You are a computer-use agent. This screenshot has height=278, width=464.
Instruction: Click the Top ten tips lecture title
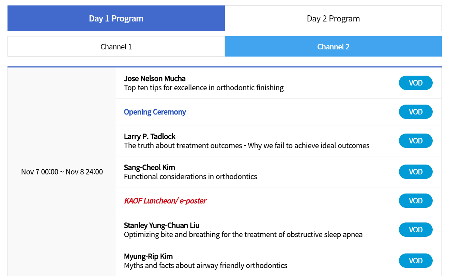coord(204,88)
